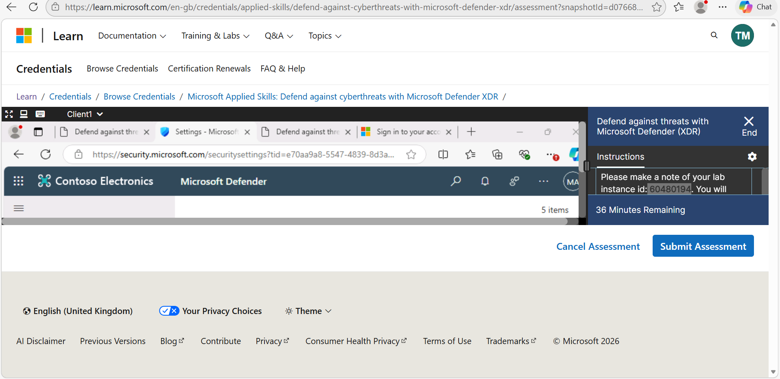Click the instructions panel scrollbar

click(x=765, y=181)
